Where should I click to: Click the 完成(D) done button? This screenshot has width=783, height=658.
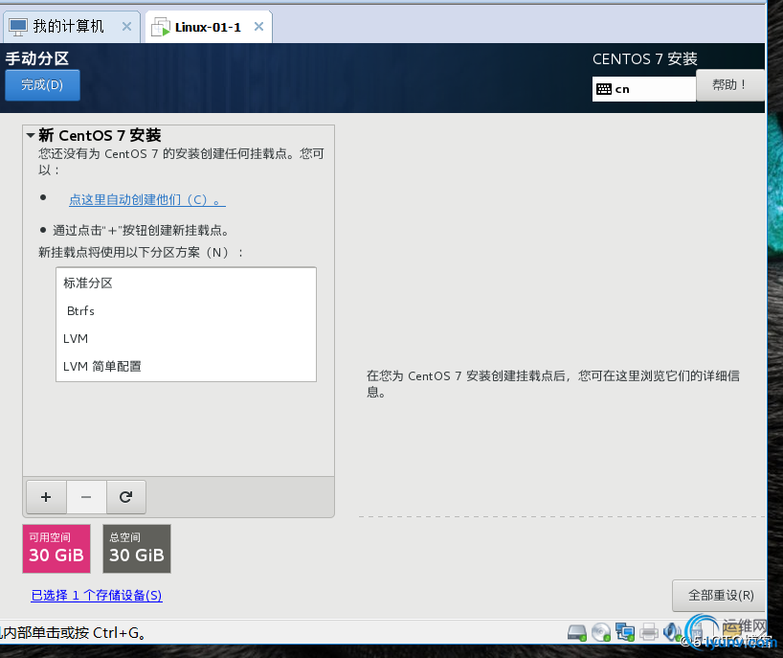click(x=42, y=85)
